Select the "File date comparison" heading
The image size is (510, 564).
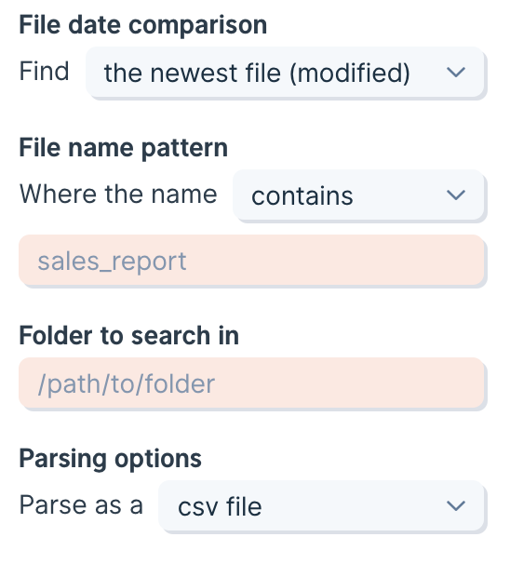tap(142, 25)
